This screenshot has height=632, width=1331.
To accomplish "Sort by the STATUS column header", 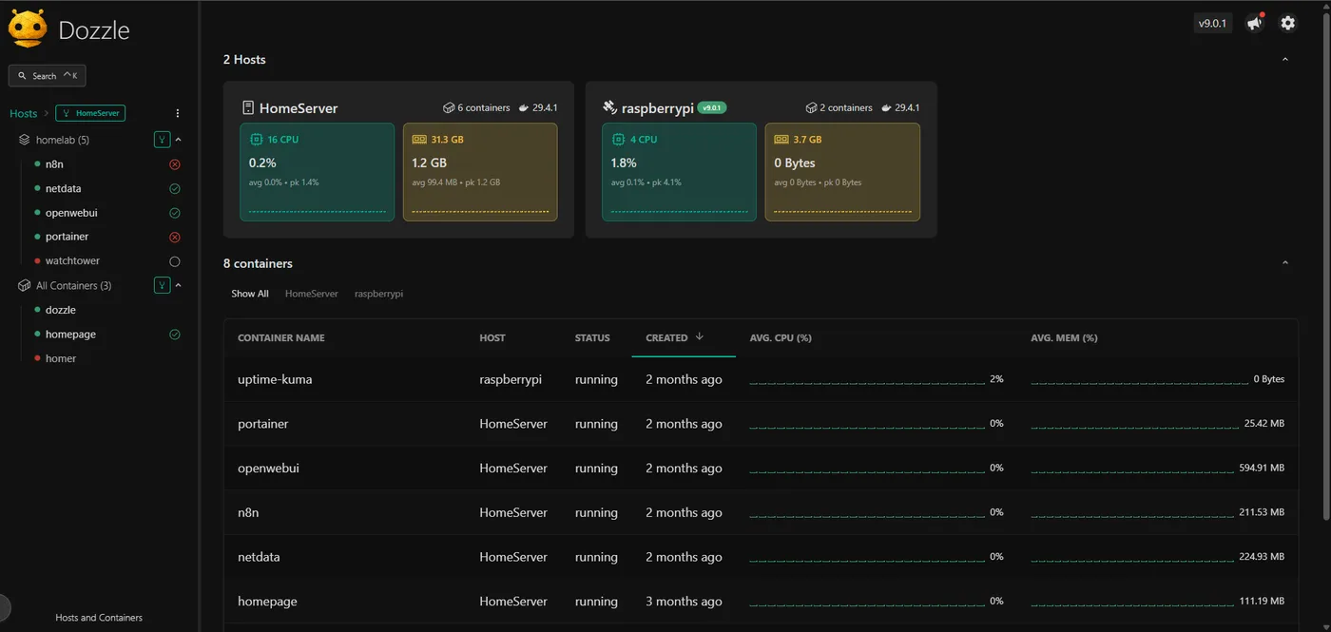I will (592, 337).
